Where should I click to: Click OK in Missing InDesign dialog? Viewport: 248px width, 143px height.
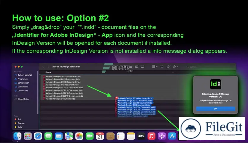click(215, 109)
